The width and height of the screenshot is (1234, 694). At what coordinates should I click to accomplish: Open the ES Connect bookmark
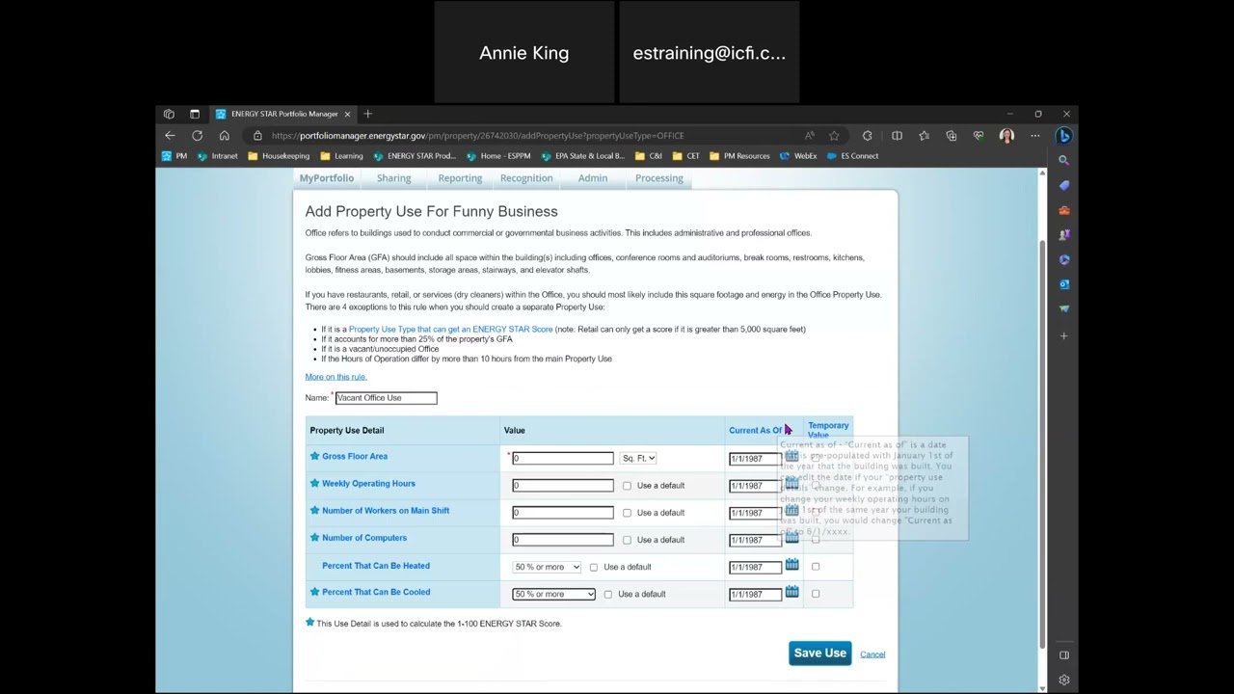[x=852, y=156]
